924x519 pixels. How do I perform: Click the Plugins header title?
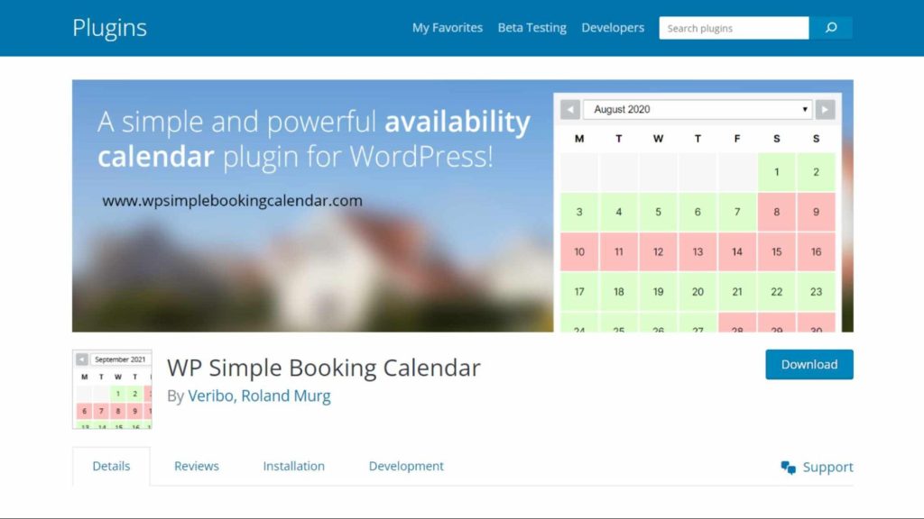[109, 28]
